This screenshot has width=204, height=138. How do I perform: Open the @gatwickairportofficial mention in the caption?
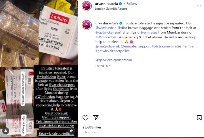(114, 60)
